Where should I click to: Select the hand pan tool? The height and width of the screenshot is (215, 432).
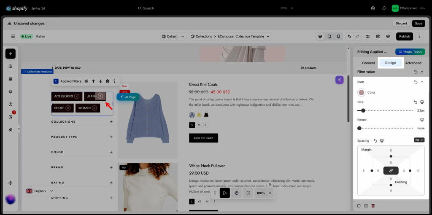tap(236, 193)
